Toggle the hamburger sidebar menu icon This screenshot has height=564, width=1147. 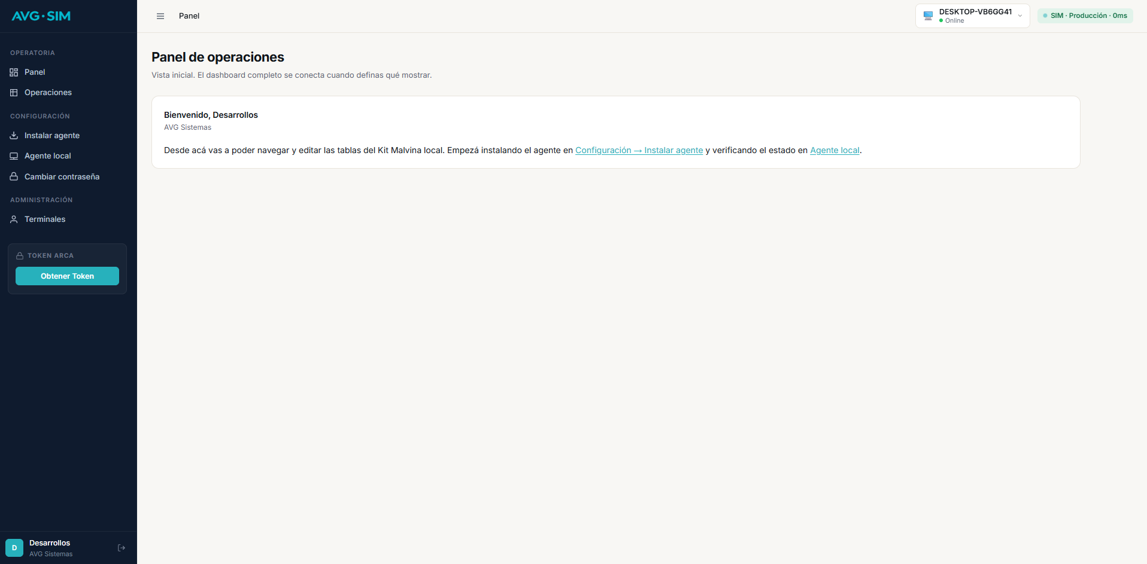160,16
